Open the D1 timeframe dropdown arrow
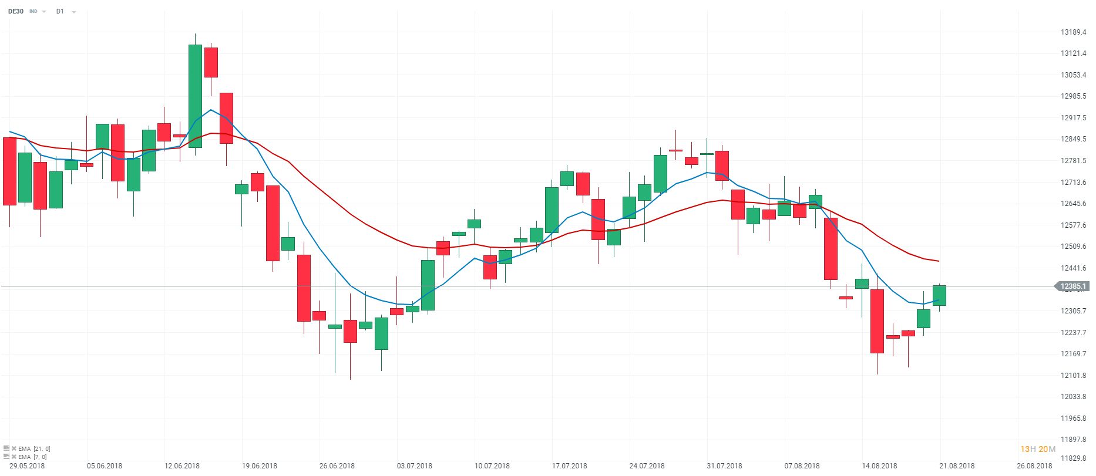The height and width of the screenshot is (476, 1096). (x=74, y=12)
